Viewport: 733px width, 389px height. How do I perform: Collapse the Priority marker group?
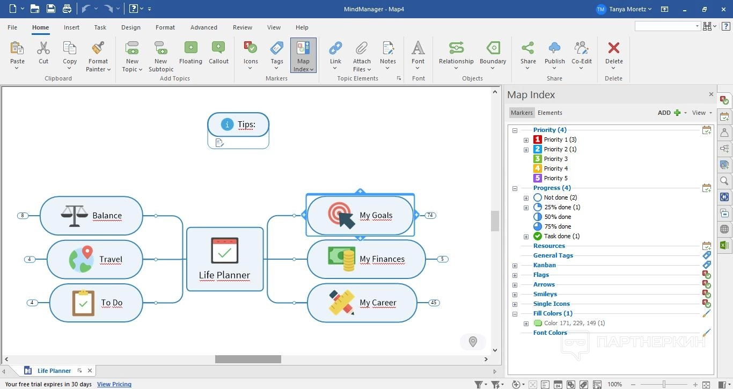(x=515, y=130)
